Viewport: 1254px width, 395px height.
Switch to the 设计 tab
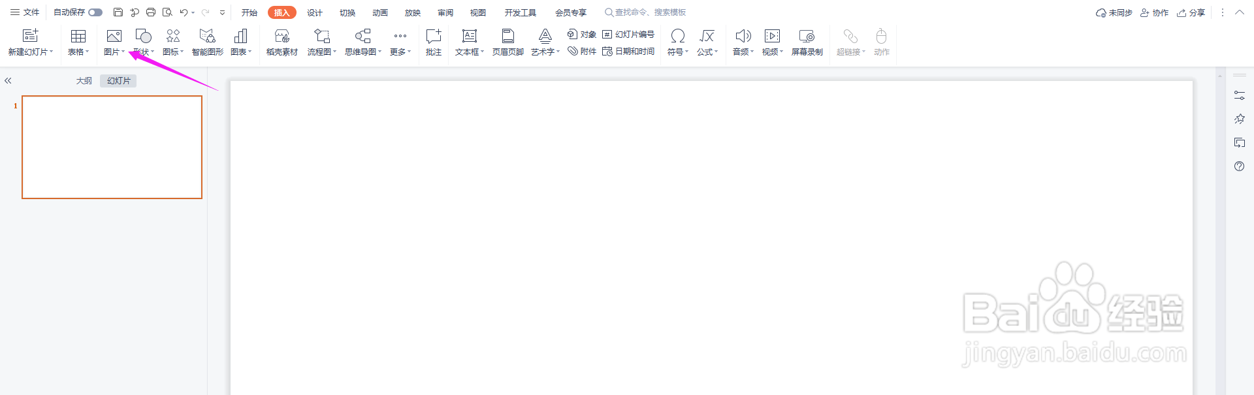[315, 12]
